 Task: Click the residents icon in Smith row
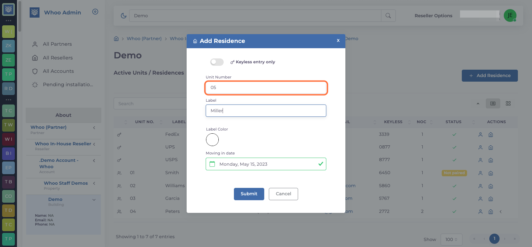[x=119, y=173]
